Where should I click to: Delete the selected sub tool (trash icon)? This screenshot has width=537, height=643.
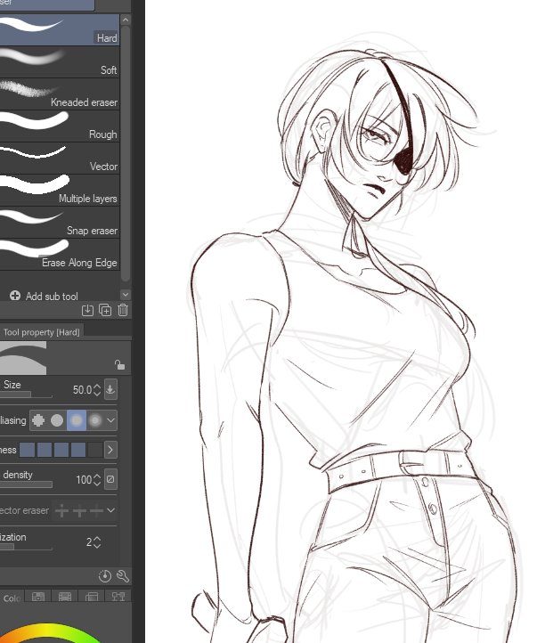(x=123, y=311)
